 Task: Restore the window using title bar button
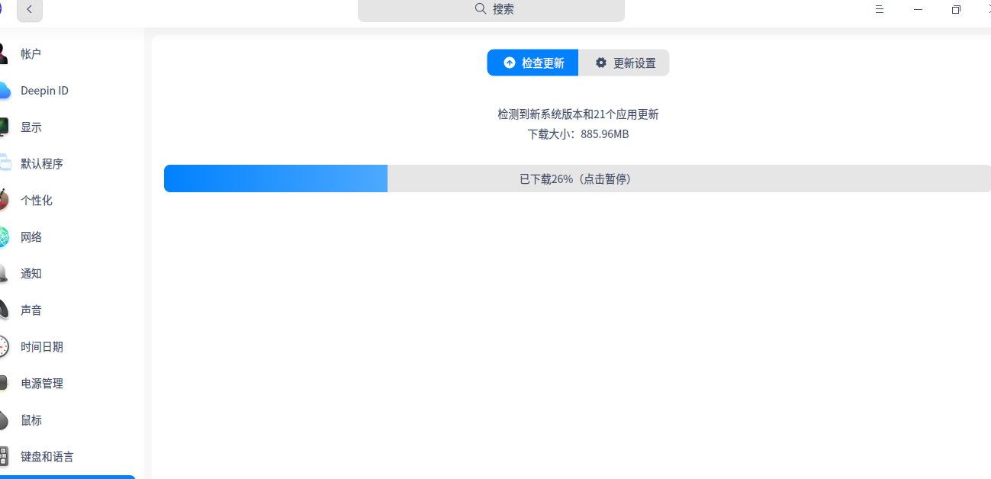click(956, 9)
